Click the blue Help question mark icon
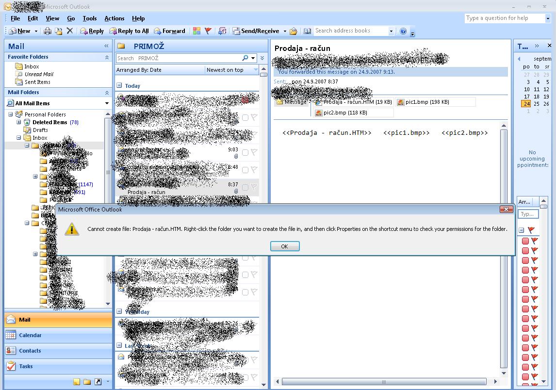 [x=403, y=31]
